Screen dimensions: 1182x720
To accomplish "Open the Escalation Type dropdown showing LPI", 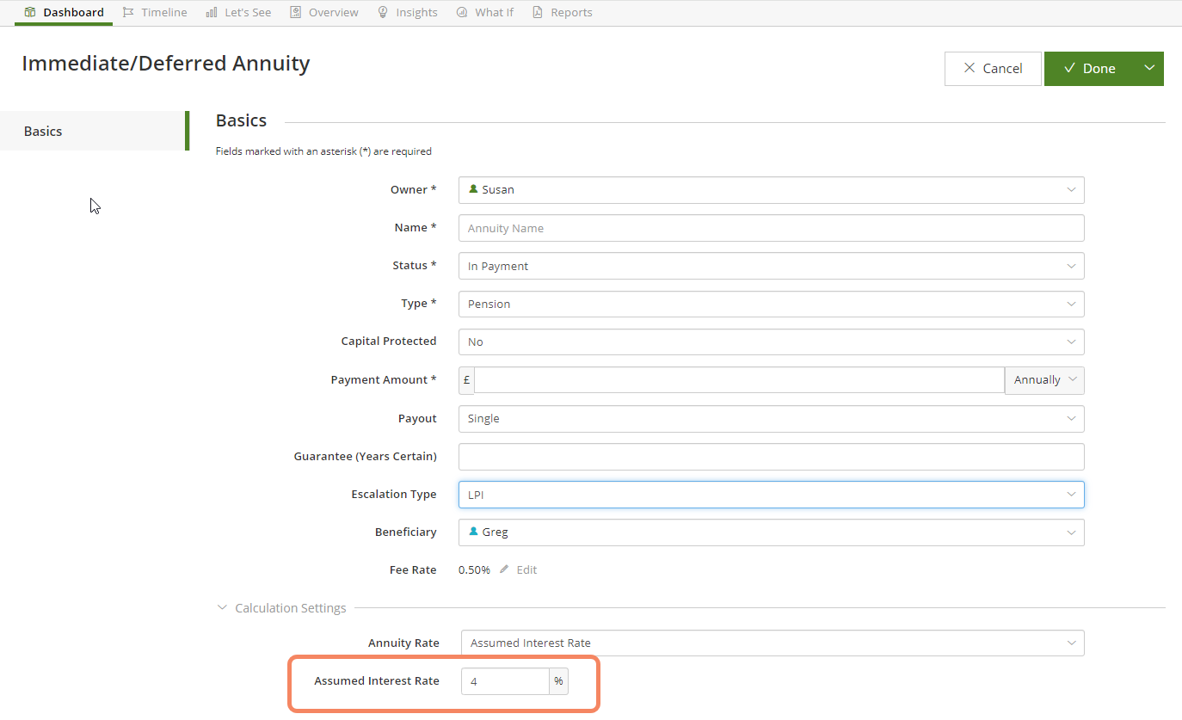I will (772, 495).
